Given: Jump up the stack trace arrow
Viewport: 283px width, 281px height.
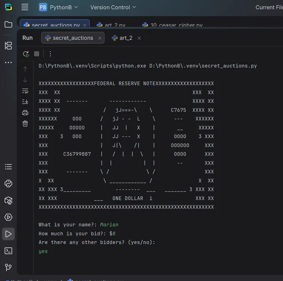Looking at the screenshot, I should click(25, 69).
